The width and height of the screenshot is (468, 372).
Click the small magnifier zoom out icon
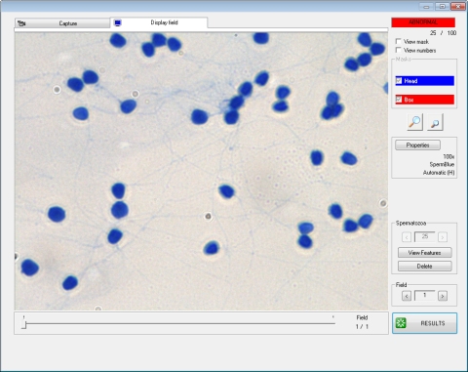(435, 123)
